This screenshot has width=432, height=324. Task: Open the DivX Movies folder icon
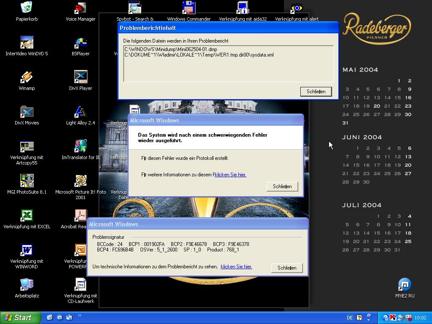27,111
